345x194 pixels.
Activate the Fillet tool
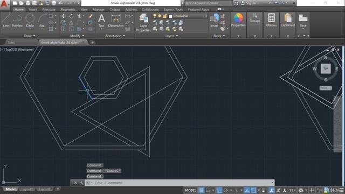pos(79,23)
